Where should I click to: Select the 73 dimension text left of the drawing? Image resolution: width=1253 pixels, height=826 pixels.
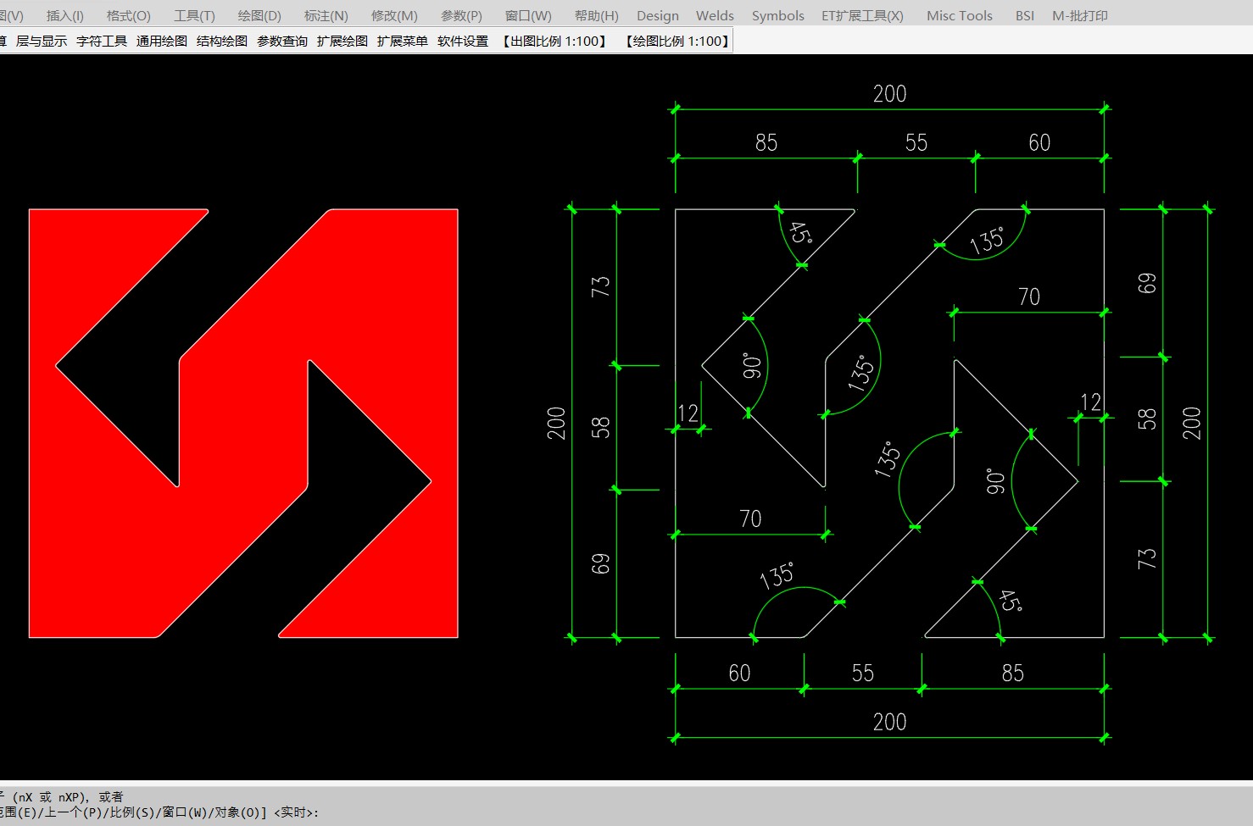600,286
